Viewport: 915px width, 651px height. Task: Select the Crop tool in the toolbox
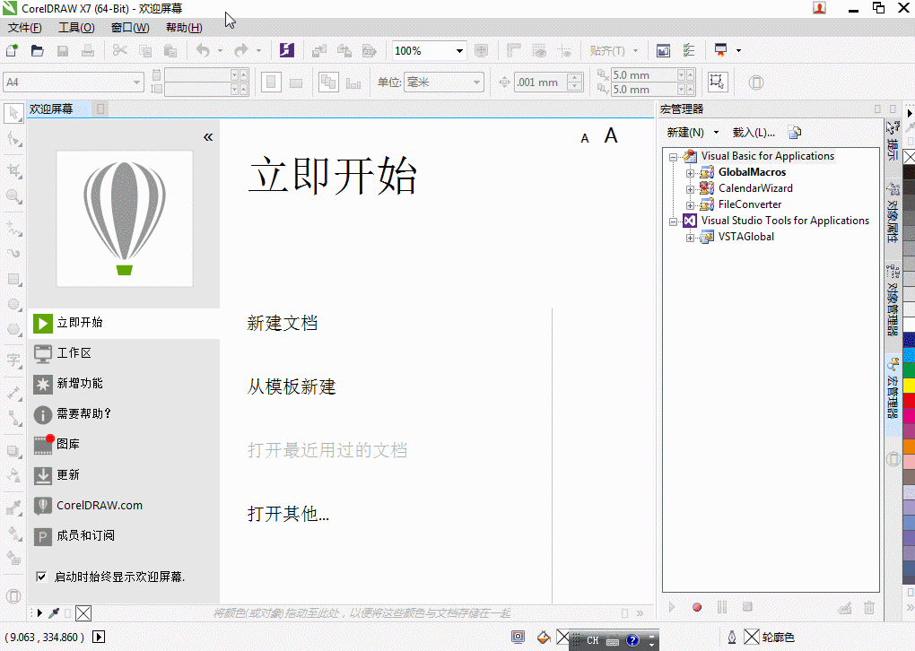pyautogui.click(x=12, y=168)
